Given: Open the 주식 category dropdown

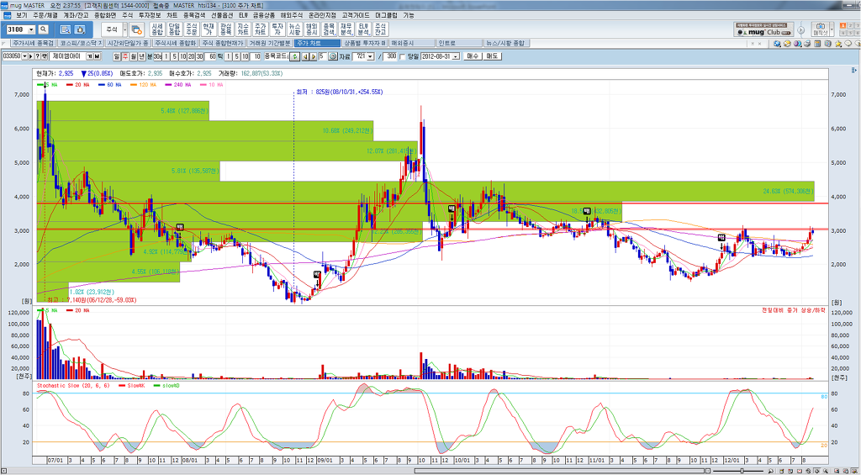Looking at the screenshot, I should (x=125, y=29).
